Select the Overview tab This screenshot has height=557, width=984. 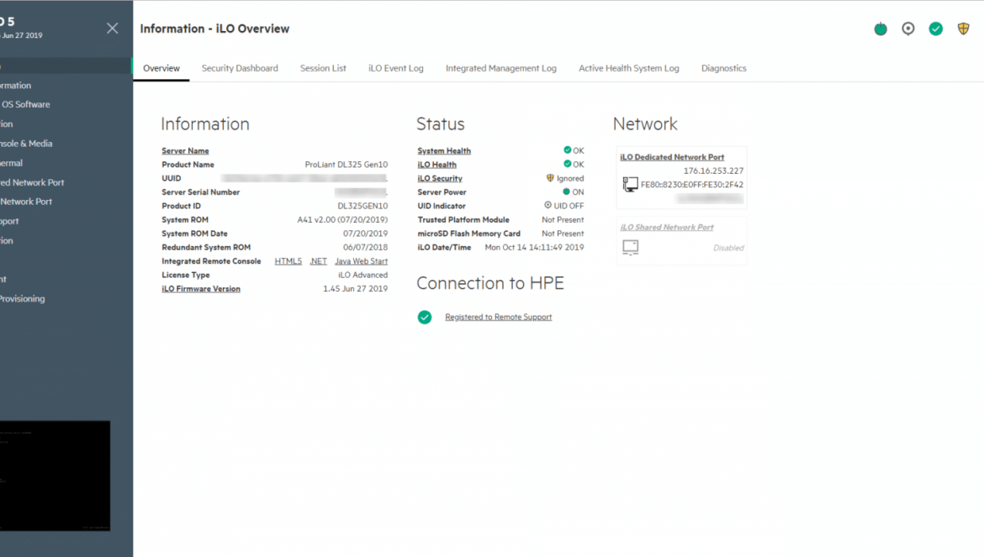tap(161, 68)
